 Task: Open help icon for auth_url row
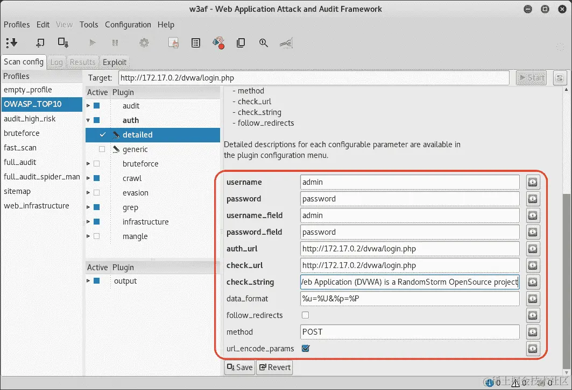(x=533, y=249)
